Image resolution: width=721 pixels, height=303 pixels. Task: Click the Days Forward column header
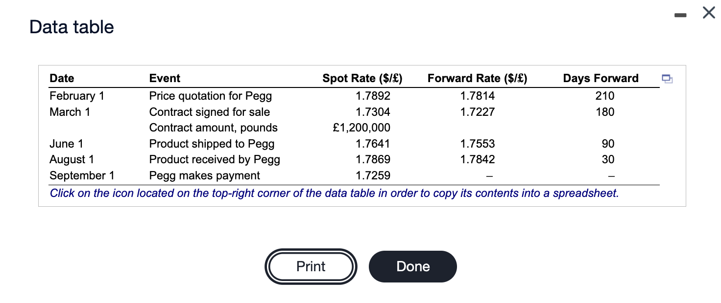pyautogui.click(x=601, y=78)
